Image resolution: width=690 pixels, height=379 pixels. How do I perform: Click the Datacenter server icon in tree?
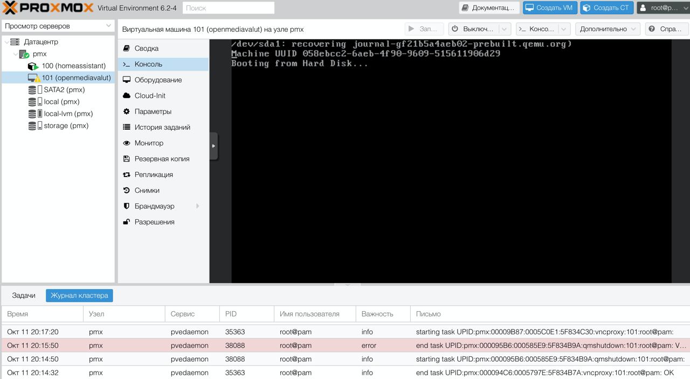[x=15, y=41]
